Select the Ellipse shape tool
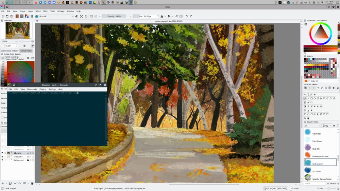The width and height of the screenshot is (340, 191). 314,98
